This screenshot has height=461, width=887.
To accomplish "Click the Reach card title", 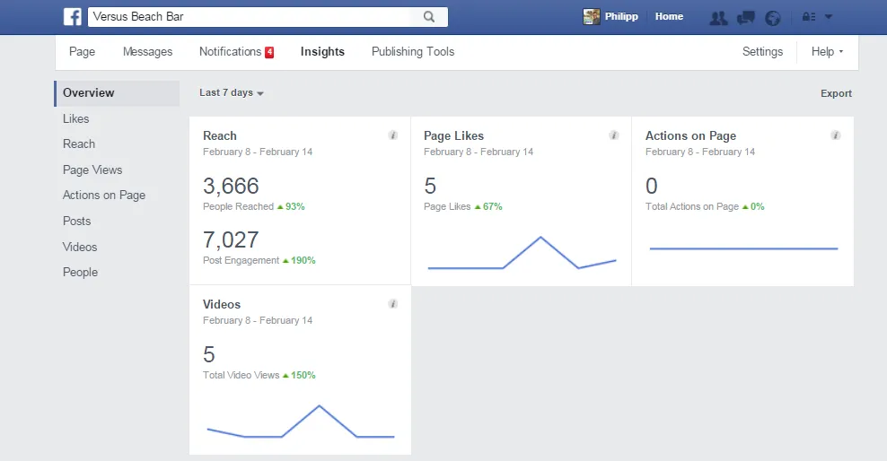I will click(x=219, y=135).
